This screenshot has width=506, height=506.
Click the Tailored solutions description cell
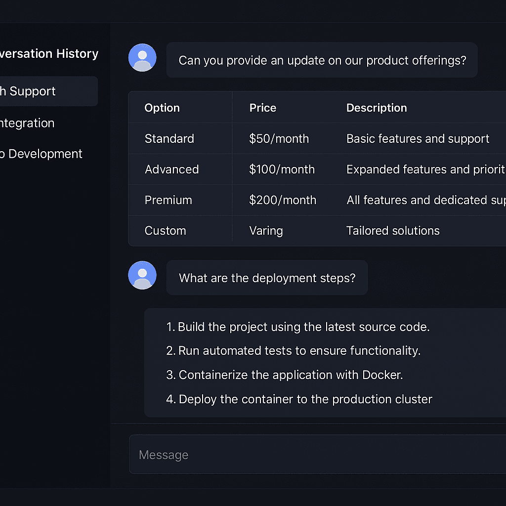tap(393, 230)
